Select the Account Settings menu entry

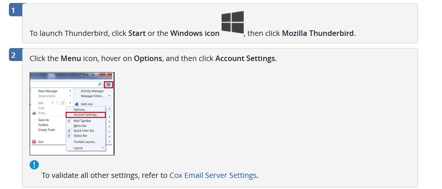pyautogui.click(x=86, y=115)
